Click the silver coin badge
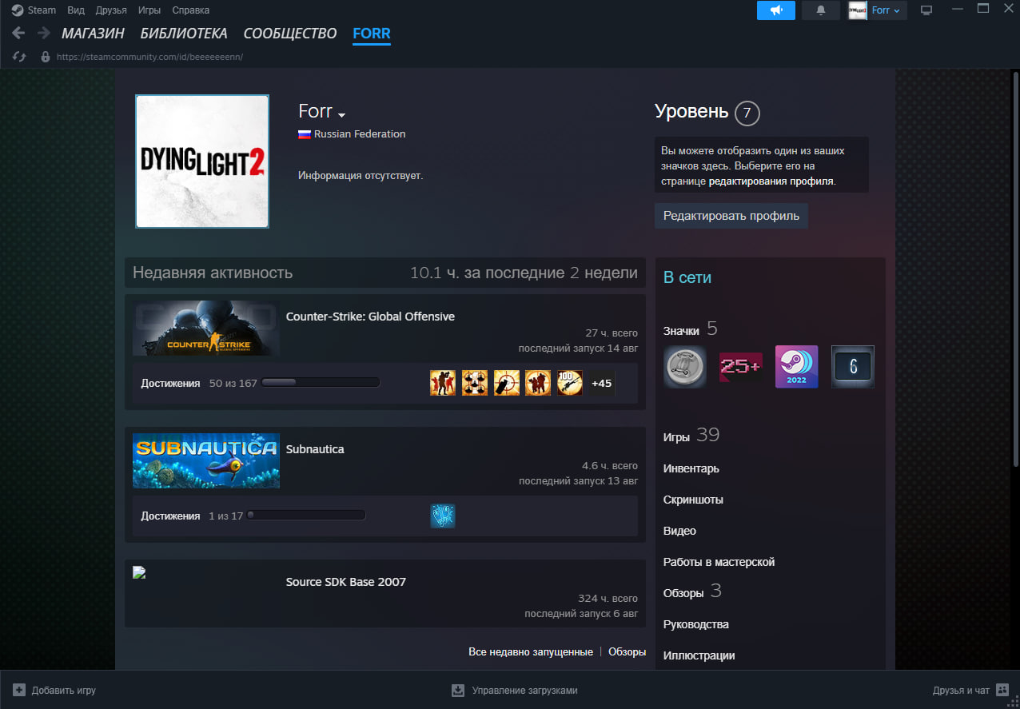 tap(685, 367)
